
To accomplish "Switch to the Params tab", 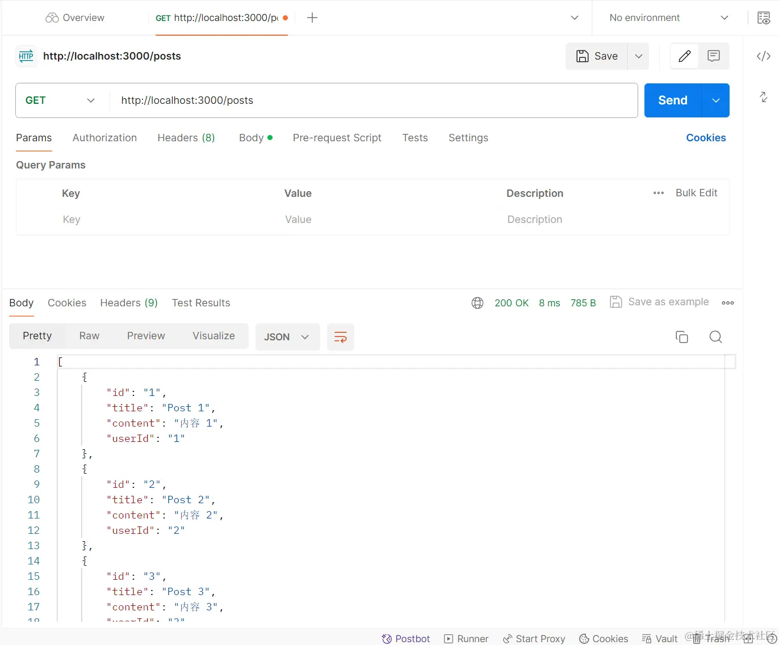I will pyautogui.click(x=33, y=138).
